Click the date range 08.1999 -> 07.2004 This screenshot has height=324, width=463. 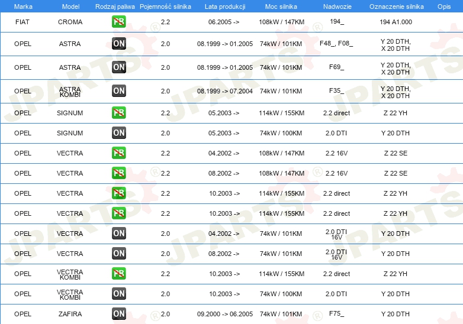[x=225, y=91]
